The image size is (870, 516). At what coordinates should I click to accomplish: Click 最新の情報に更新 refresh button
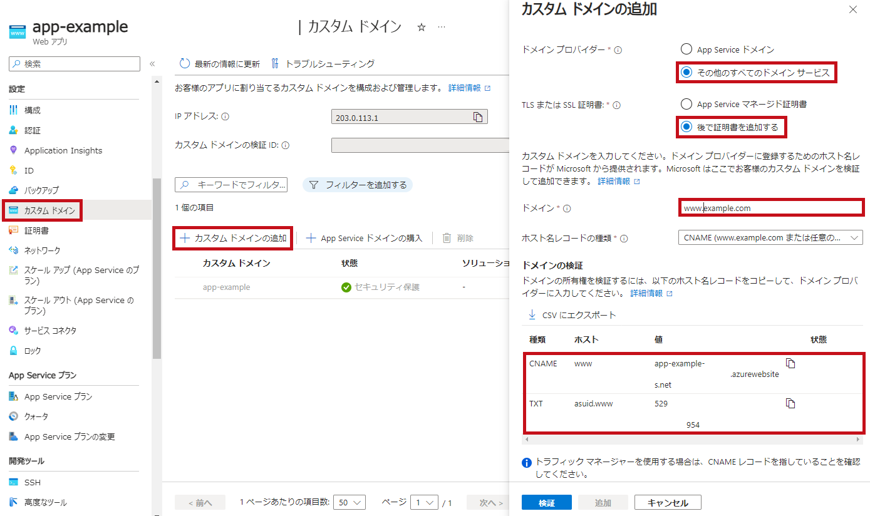[219, 64]
